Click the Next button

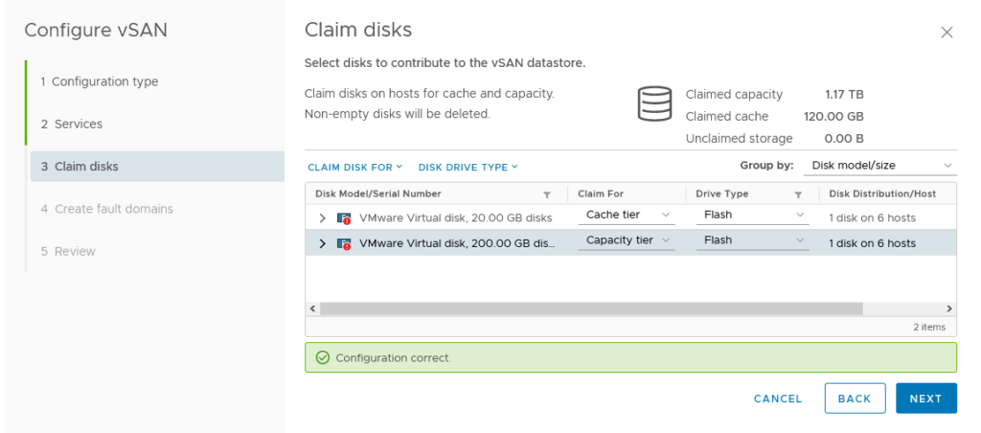click(x=926, y=399)
